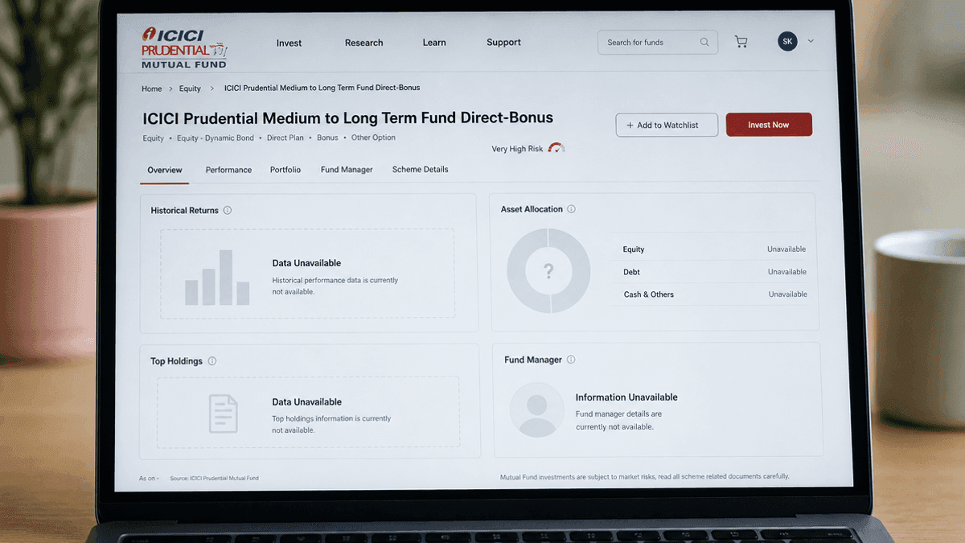Click the Invest Now button

[769, 125]
